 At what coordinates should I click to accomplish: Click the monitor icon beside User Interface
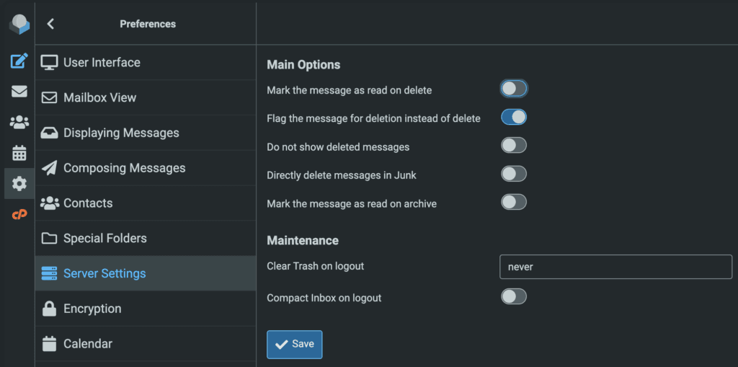[x=49, y=62]
